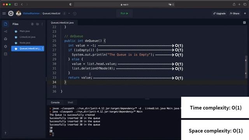Click the Upgrade button

219,14
